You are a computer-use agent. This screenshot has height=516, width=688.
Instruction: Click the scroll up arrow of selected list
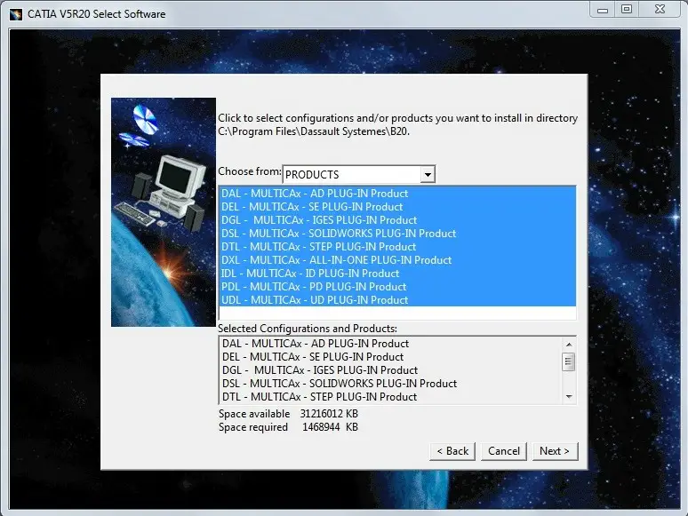(569, 345)
